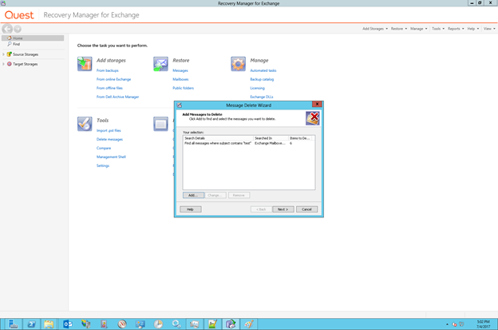Viewport: 498px width, 330px height.
Task: Click Next in Message Delete Wizard
Action: click(283, 209)
